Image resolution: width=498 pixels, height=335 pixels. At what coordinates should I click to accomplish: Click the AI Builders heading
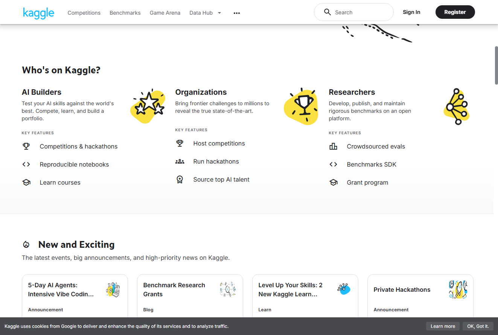[x=41, y=92]
